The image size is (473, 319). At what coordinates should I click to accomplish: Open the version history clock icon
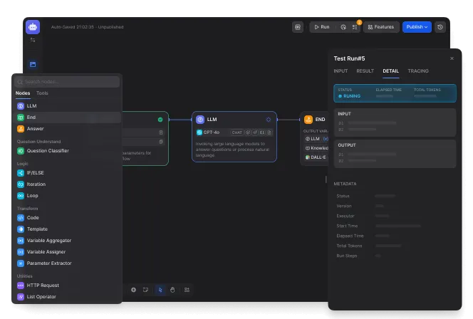(x=440, y=27)
